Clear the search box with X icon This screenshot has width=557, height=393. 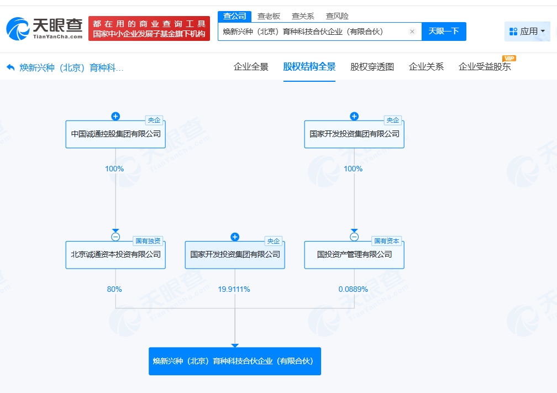(412, 32)
